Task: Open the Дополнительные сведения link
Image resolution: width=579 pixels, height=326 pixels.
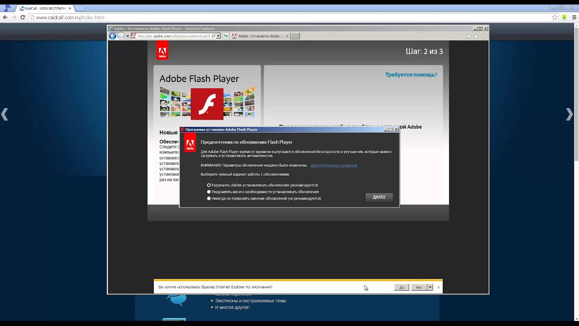Action: click(333, 165)
